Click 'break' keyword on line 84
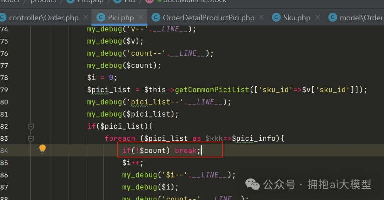The width and height of the screenshot is (384, 200). pos(186,151)
